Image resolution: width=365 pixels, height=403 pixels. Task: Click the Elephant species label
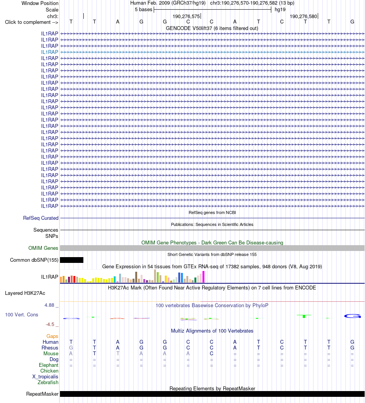coord(48,365)
